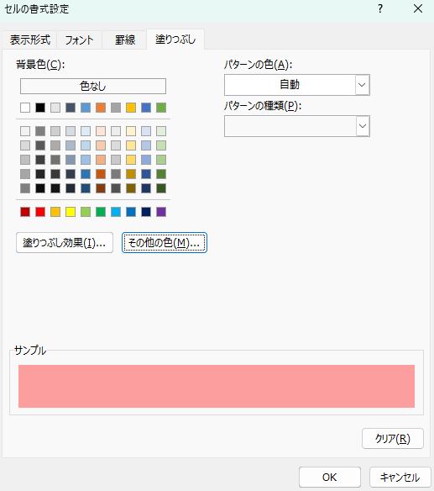Select the black swatch in top row
Image resolution: width=434 pixels, height=491 pixels.
point(40,108)
